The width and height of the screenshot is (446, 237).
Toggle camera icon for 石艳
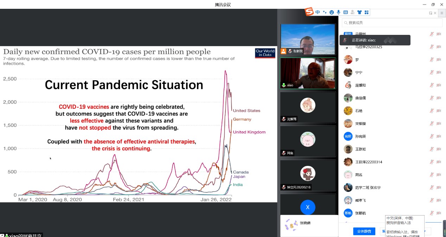point(439,111)
